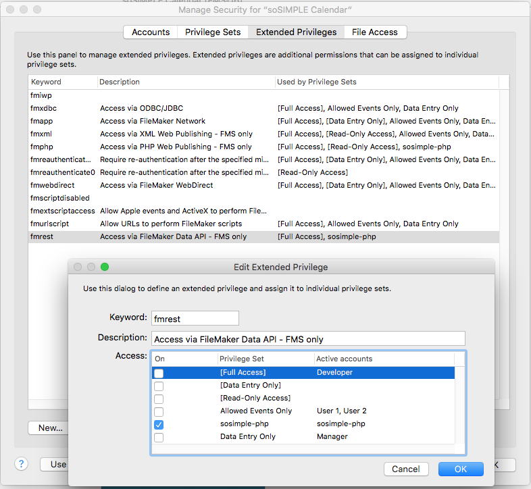Image resolution: width=531 pixels, height=489 pixels.
Task: Select the highlighted fmrest row
Action: [263, 236]
